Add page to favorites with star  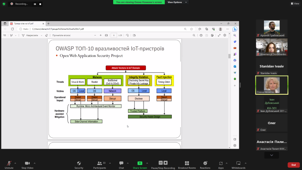(191, 29)
